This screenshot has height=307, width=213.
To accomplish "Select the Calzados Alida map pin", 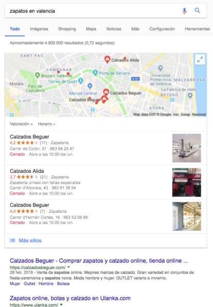I will coord(107,59).
